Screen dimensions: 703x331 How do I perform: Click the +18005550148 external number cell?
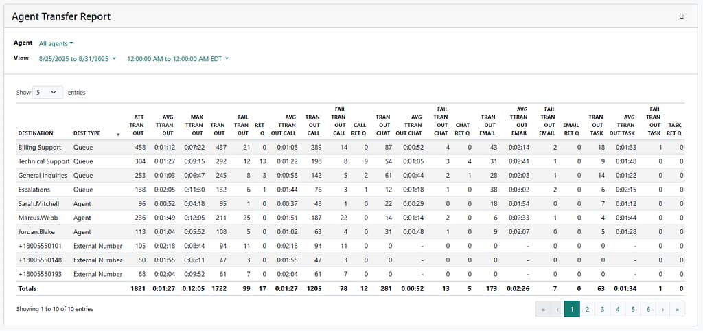point(38,260)
